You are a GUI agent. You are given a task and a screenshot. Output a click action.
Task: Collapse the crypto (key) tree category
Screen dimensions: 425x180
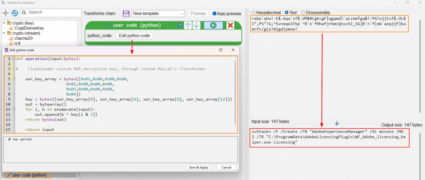point(4,23)
